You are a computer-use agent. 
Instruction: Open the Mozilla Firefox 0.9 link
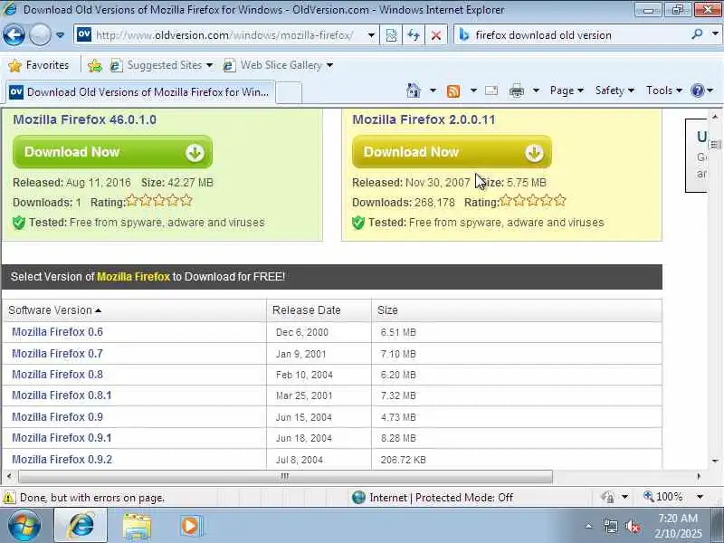pos(57,417)
